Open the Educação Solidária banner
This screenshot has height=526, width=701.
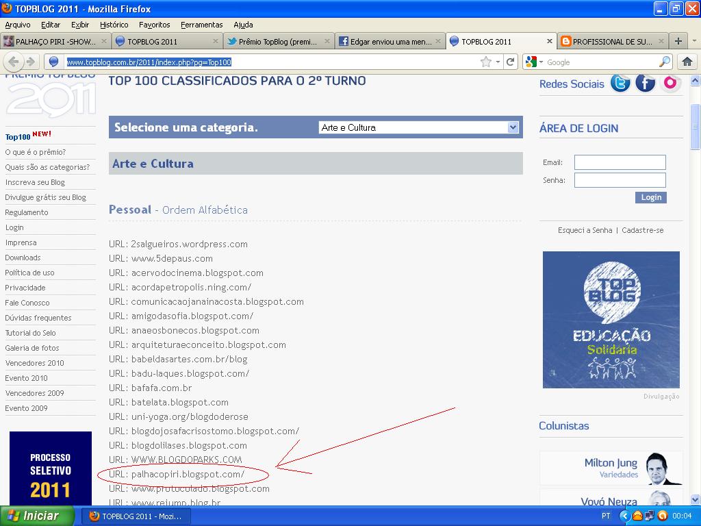[611, 319]
